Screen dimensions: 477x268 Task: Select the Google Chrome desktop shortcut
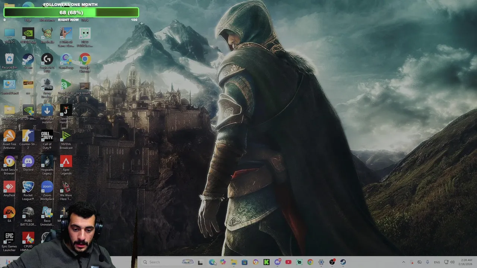click(x=85, y=63)
